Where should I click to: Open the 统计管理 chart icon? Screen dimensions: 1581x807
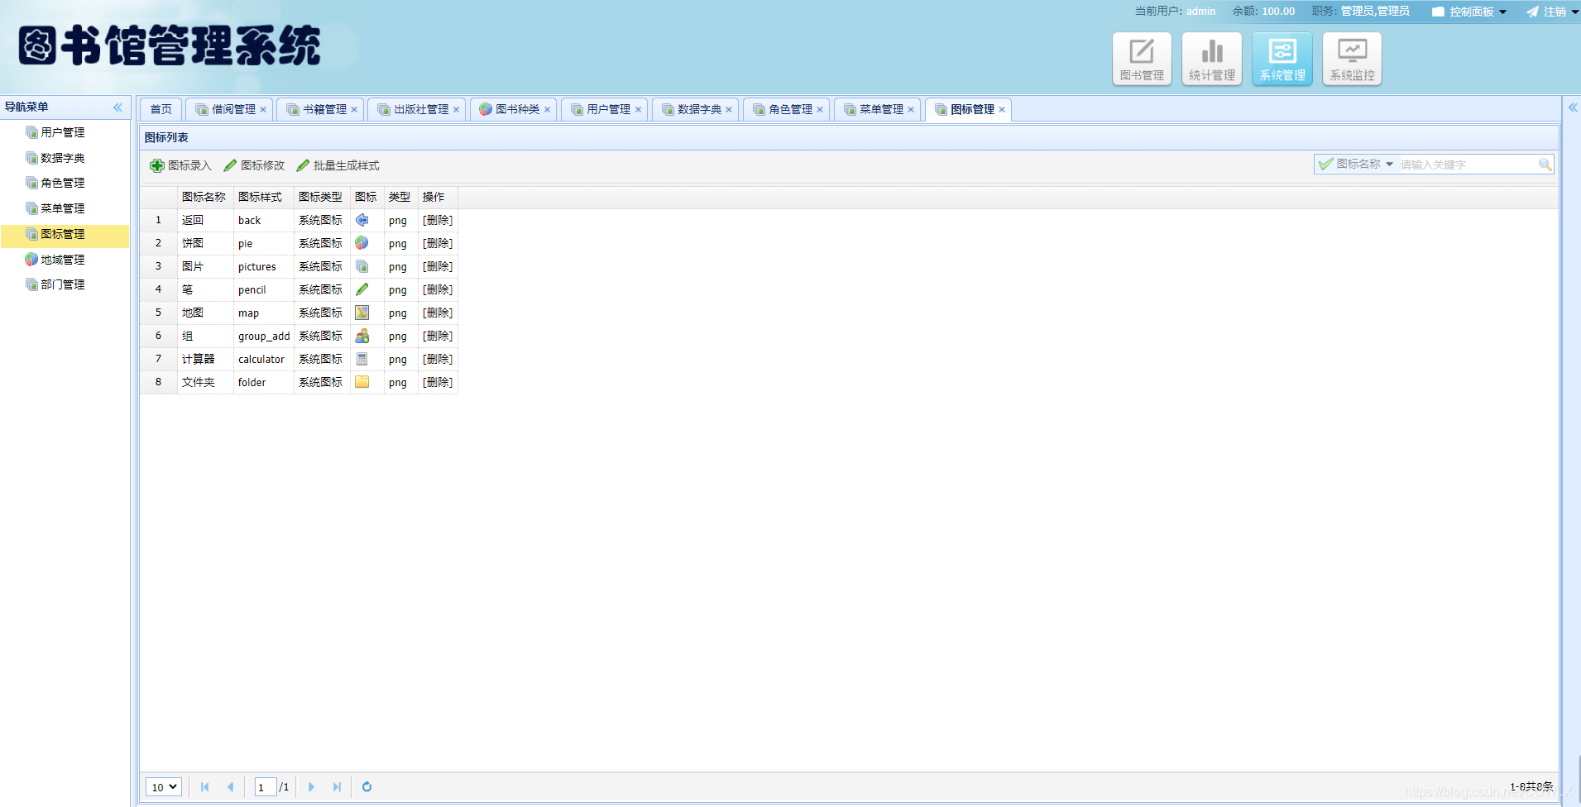[x=1212, y=59]
